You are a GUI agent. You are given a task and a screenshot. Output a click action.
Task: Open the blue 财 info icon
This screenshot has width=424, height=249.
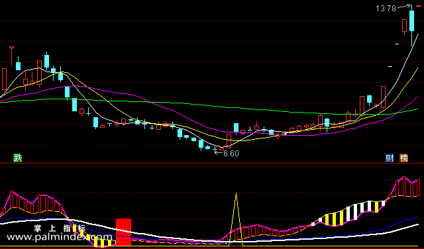click(x=390, y=158)
